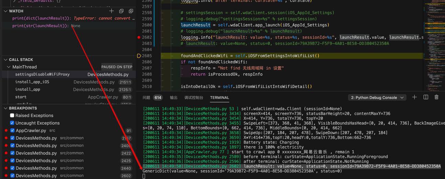Click the terminal cursor input line
The width and height of the screenshot is (445, 179).
[144, 176]
